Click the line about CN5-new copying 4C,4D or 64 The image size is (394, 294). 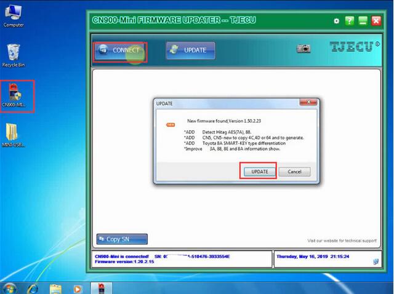click(x=253, y=138)
